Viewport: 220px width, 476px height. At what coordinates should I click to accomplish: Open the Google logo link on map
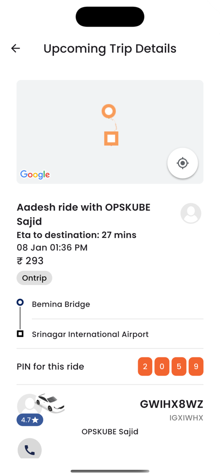35,175
